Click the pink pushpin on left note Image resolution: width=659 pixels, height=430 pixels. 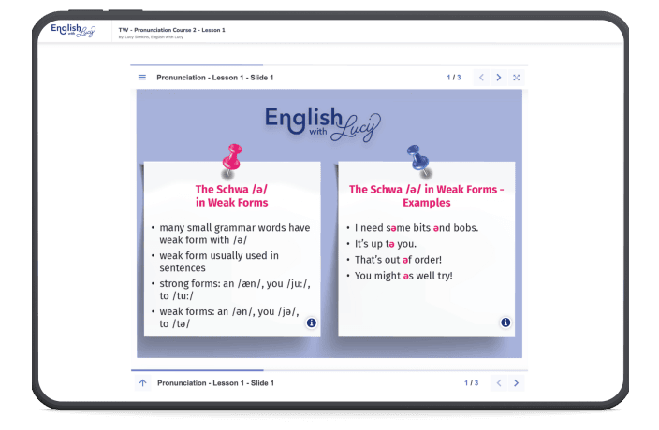pos(231,161)
